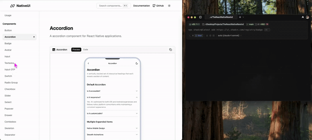Screen dimensions: 312x140
Task: Add a new terminal tab with plus
Action: pos(240,17)
